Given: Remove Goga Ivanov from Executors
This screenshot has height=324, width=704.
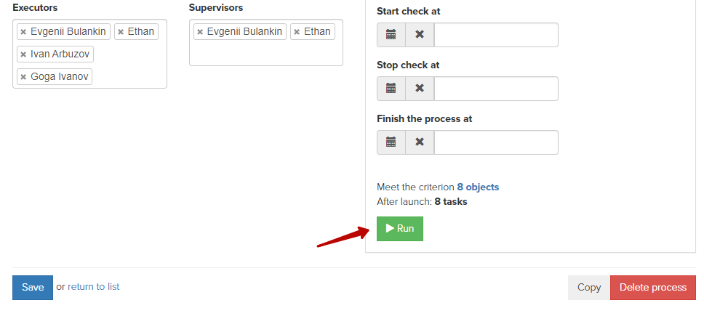Looking at the screenshot, I should 23,77.
